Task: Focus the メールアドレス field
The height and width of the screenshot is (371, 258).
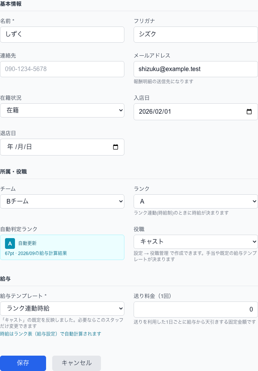Action: [x=195, y=69]
